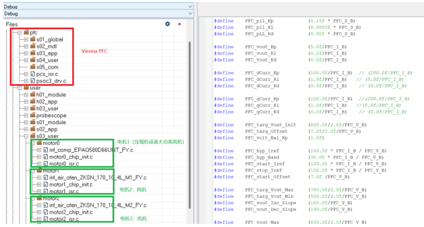Select the h03_user folder icon
Viewport: 424px width, 227px height.
pyautogui.click(x=33, y=108)
